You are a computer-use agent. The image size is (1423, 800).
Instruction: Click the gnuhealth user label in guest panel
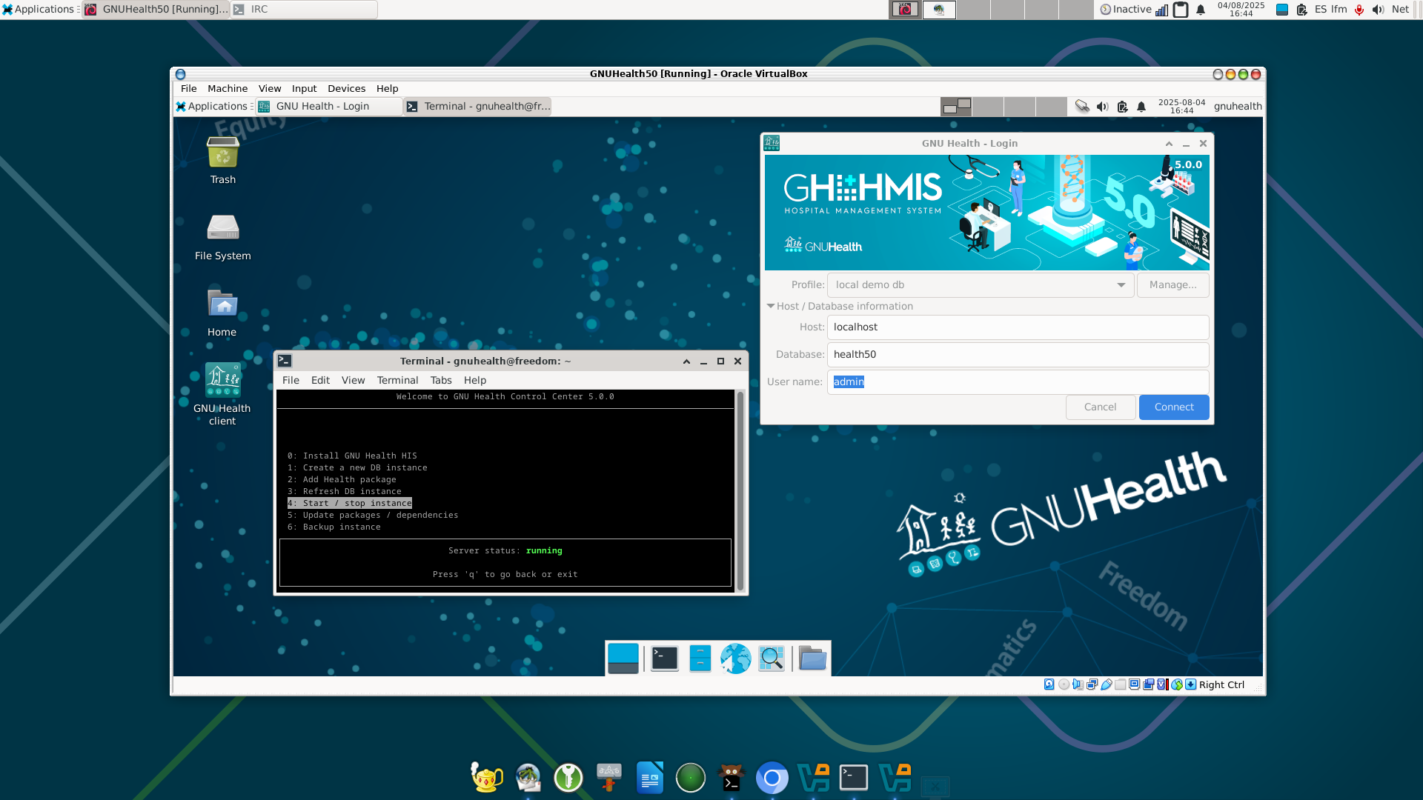1238,107
